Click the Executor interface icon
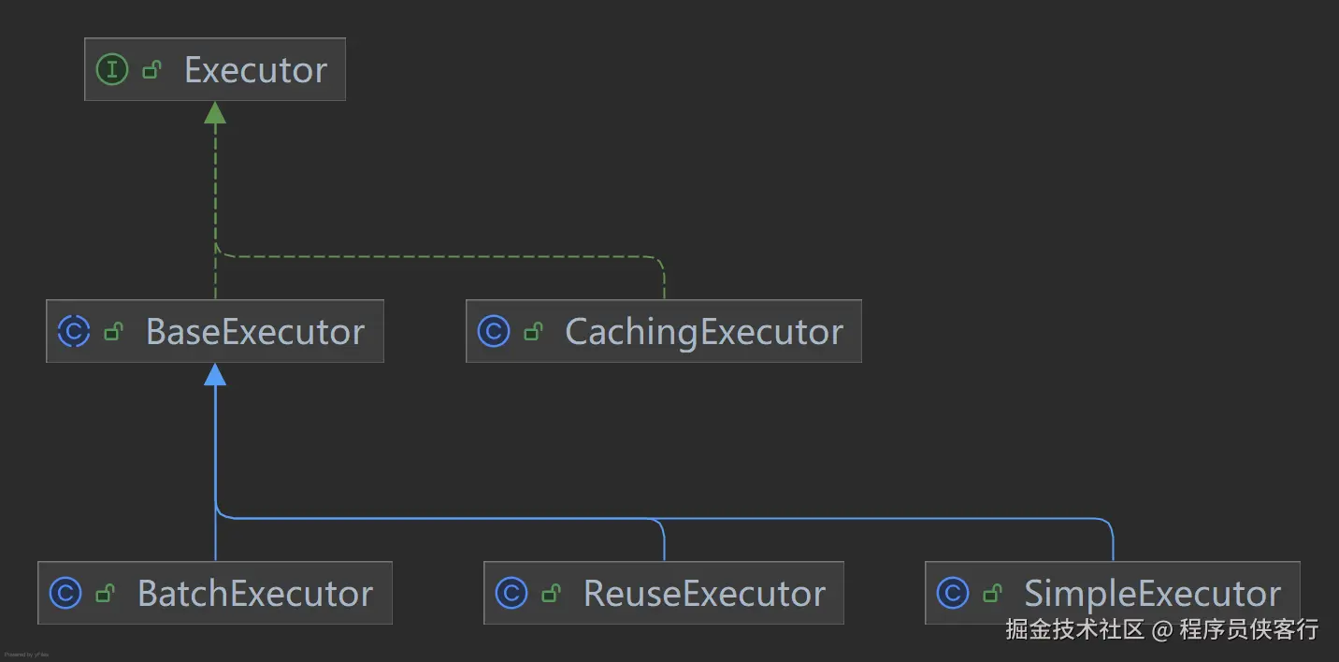The width and height of the screenshot is (1339, 662). pos(112,70)
